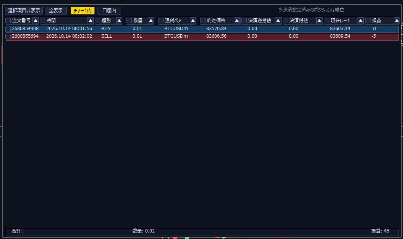Toggle the 時間 column checkbox

[x=43, y=21]
